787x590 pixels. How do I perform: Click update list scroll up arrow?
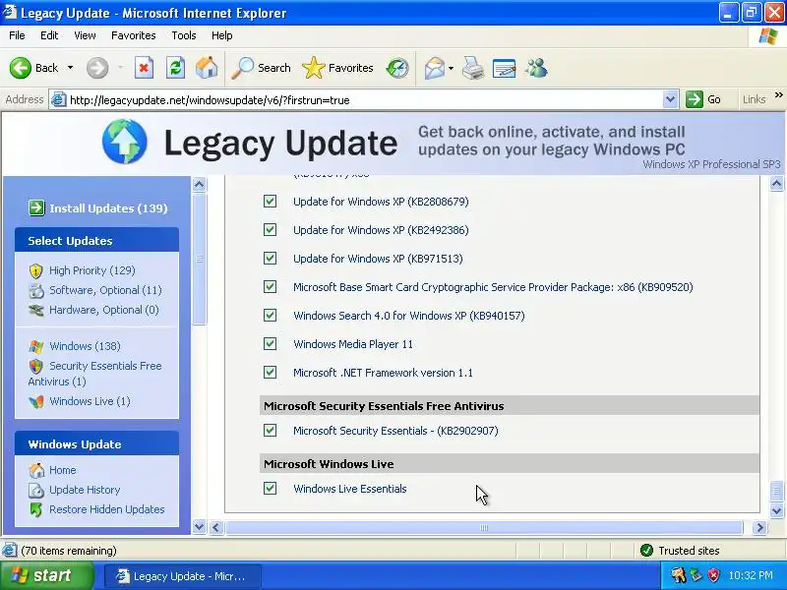coord(776,184)
